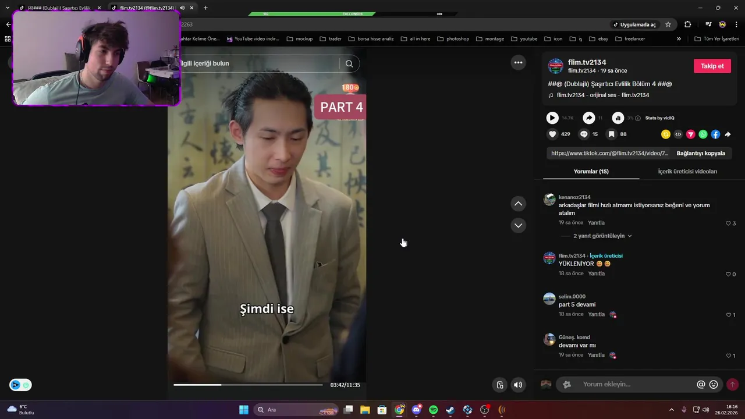Open Steam from the taskbar
745x419 pixels.
pyautogui.click(x=450, y=410)
